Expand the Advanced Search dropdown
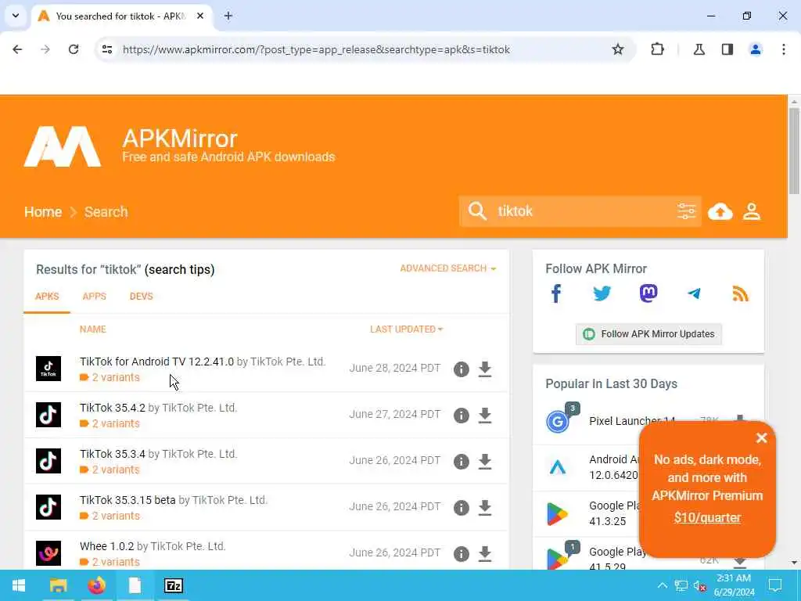The image size is (801, 601). point(447,268)
